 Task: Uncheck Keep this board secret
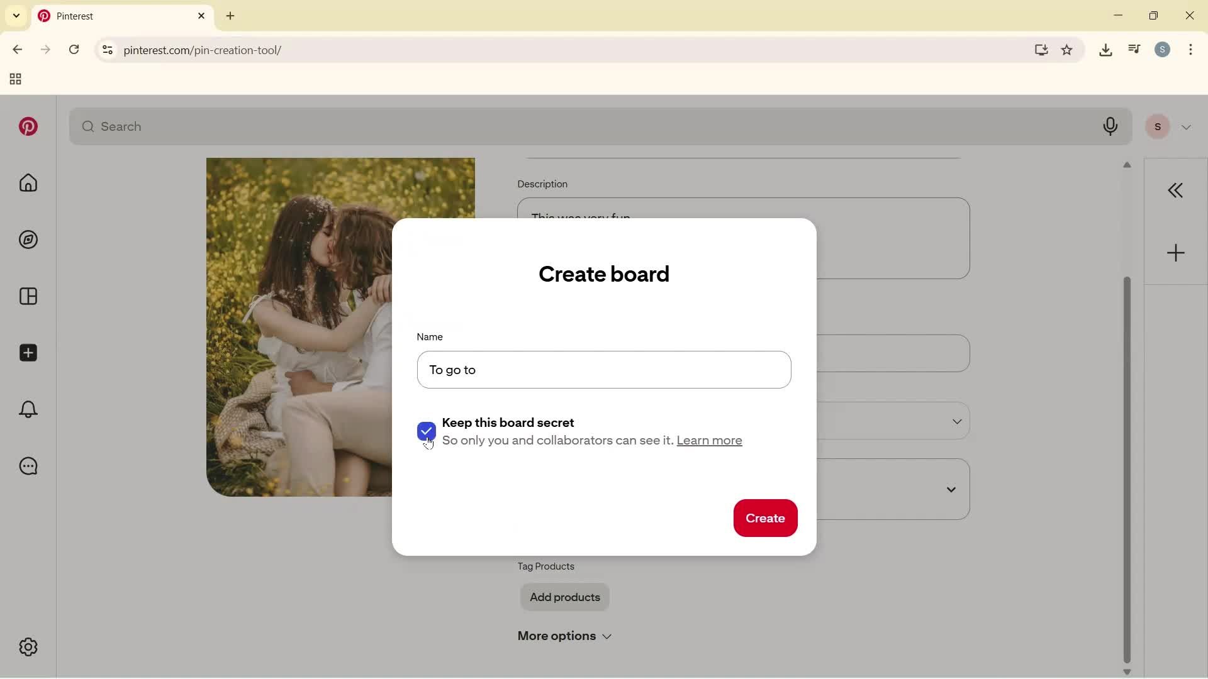[x=427, y=431]
